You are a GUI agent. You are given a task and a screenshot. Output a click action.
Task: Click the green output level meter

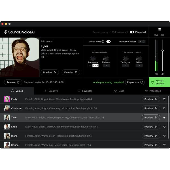pos(156,66)
